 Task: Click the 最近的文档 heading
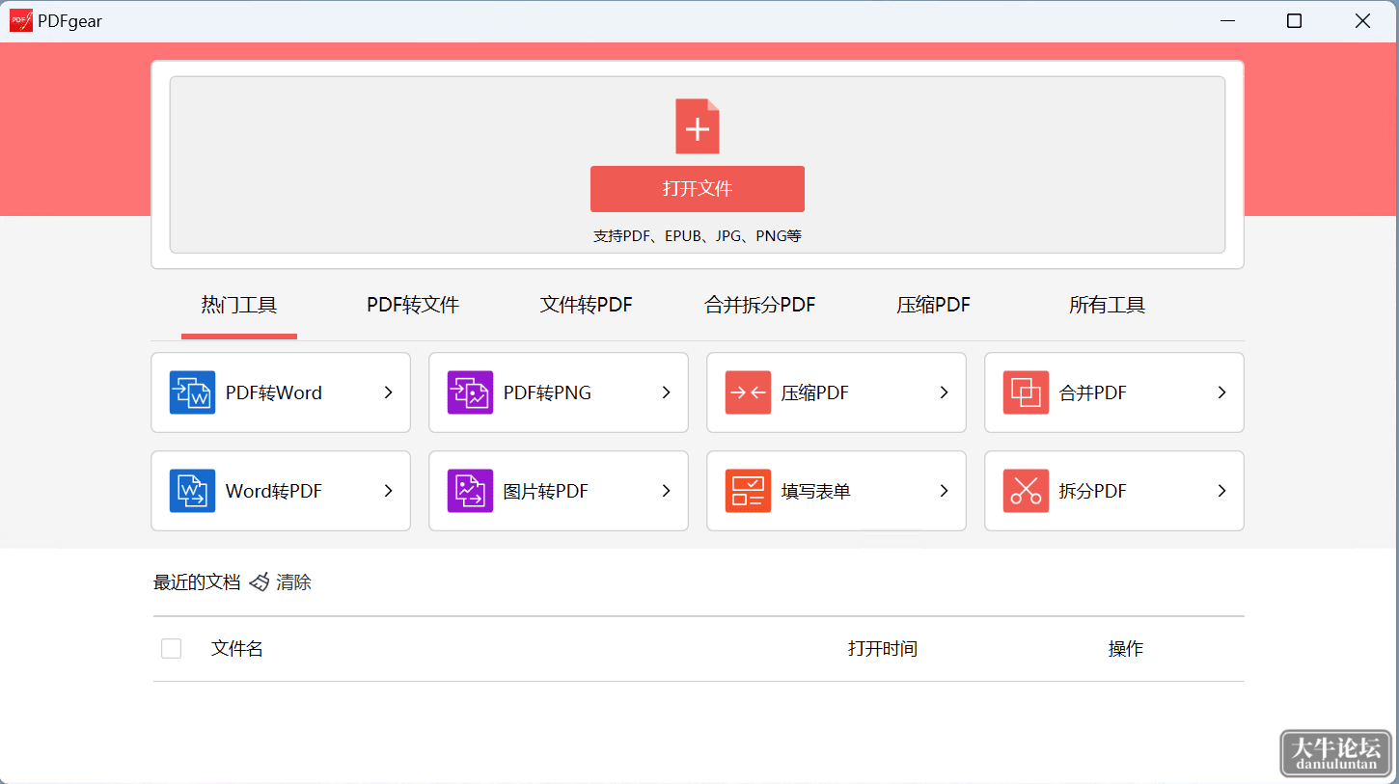click(x=197, y=582)
